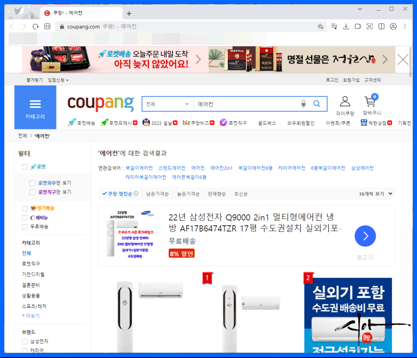Sort results by 높은가격순
Image resolution: width=417 pixels, height=358 pixels.
coord(188,194)
